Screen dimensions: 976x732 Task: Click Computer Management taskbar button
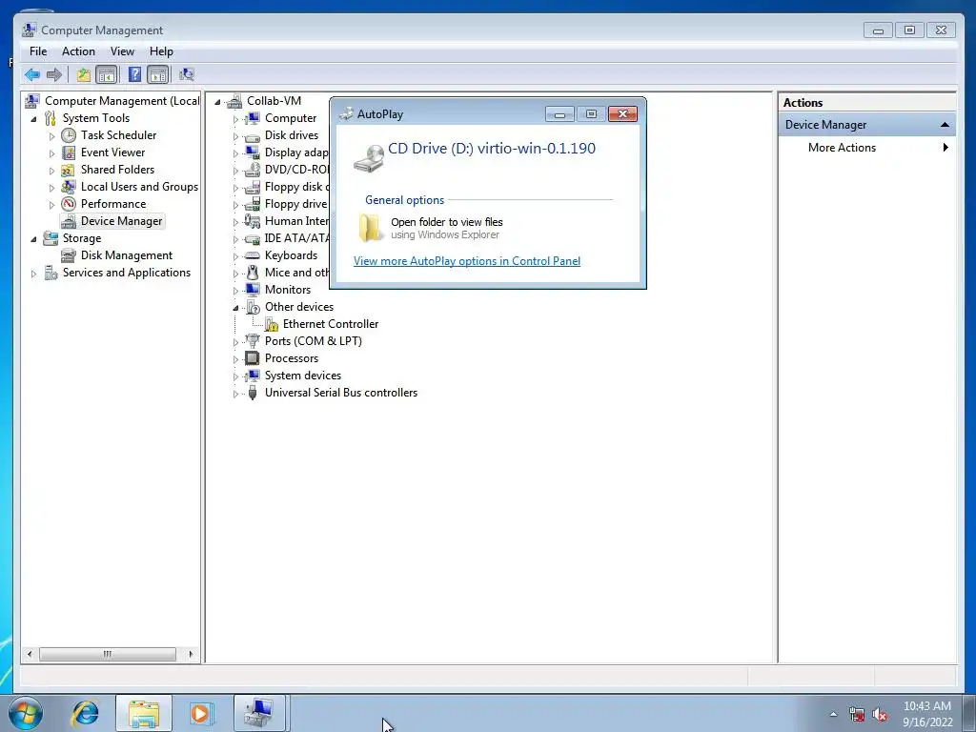(259, 713)
